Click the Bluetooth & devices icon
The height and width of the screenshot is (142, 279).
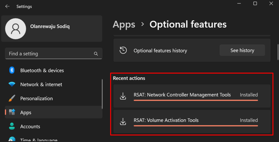(12, 70)
